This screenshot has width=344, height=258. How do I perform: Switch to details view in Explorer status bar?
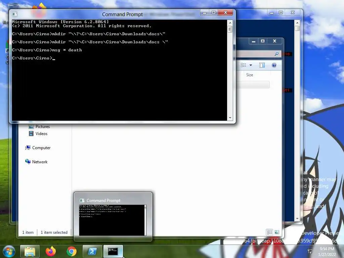pyautogui.click(x=270, y=232)
